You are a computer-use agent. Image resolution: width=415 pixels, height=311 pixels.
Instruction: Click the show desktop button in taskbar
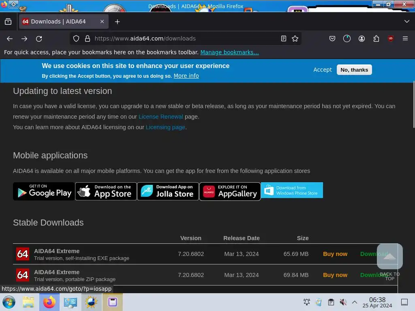click(404, 302)
